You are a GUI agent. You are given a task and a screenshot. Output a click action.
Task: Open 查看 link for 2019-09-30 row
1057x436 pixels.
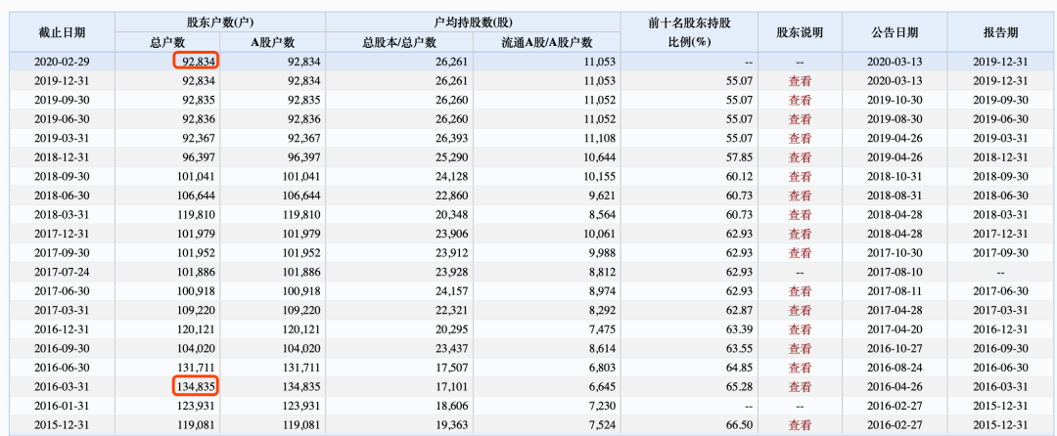click(x=800, y=101)
